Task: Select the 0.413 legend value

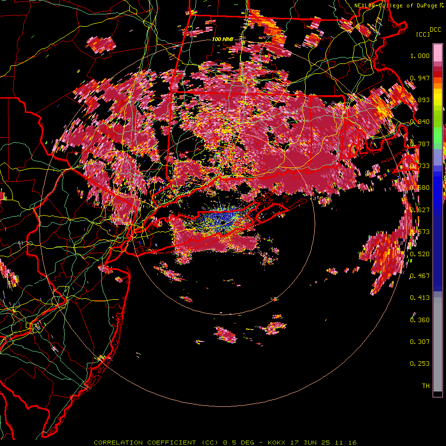Action: pos(420,298)
